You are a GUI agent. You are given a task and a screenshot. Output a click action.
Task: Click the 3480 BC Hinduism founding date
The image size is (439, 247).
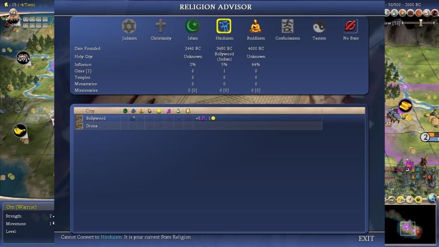pyautogui.click(x=224, y=48)
